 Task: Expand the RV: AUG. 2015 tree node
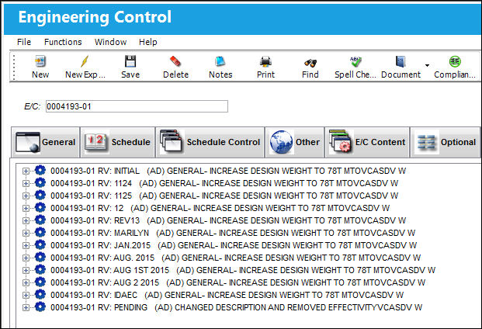pyautogui.click(x=26, y=258)
